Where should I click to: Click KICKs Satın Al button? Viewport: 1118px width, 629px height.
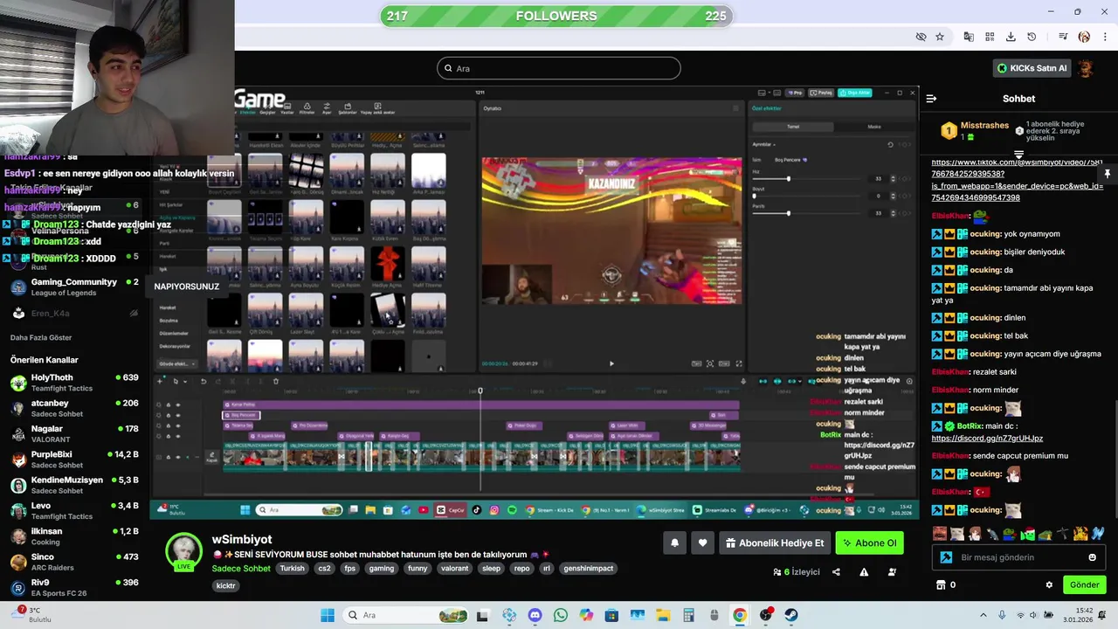(1031, 68)
